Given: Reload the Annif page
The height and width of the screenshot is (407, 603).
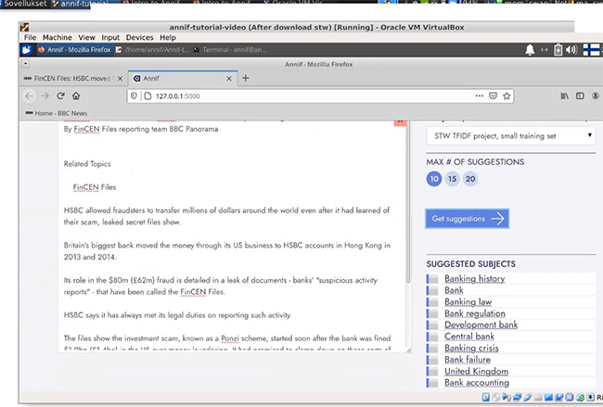Looking at the screenshot, I should (60, 95).
